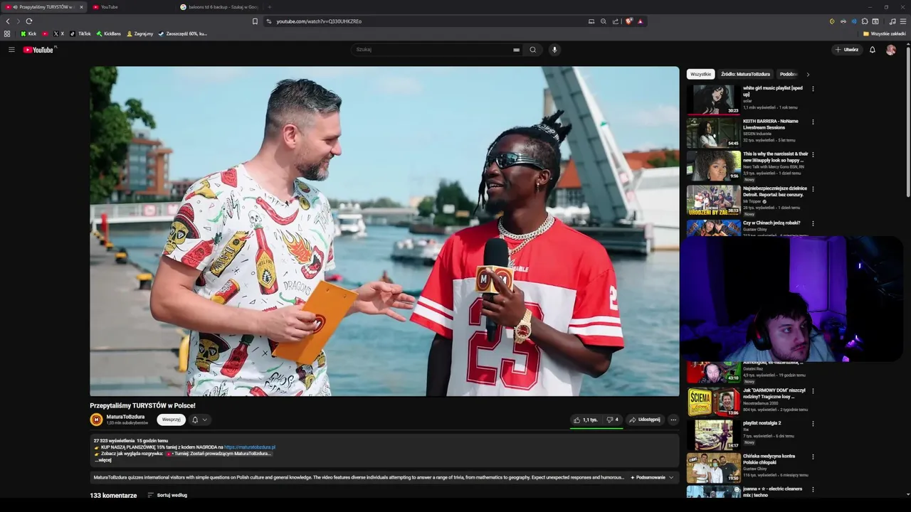The width and height of the screenshot is (911, 512).
Task: Open the browser hamburger main menu
Action: coord(903,21)
